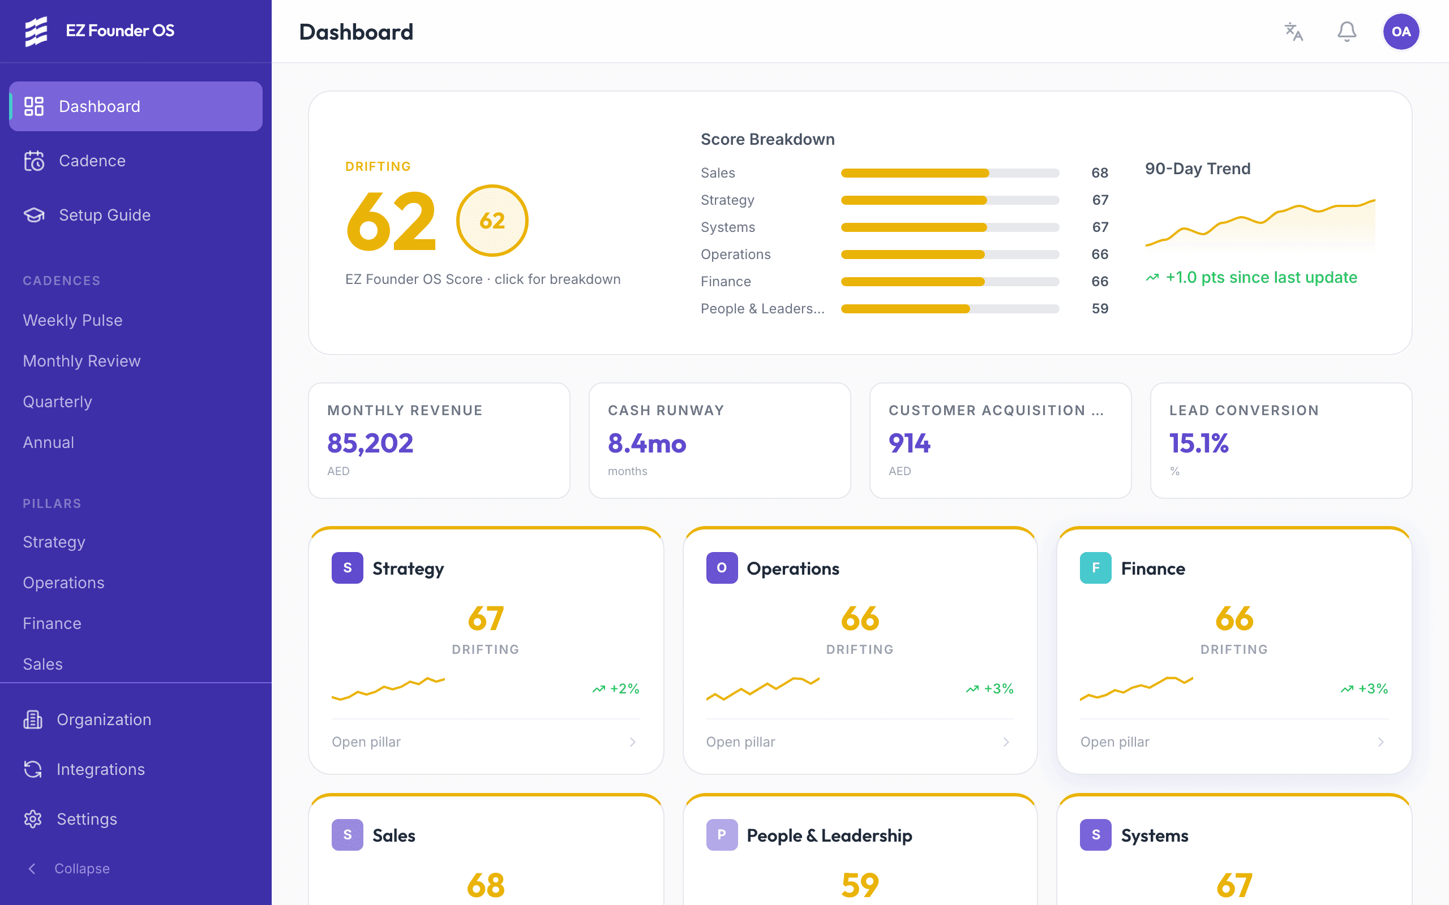The height and width of the screenshot is (905, 1449).
Task: Click the Sales card title
Action: (393, 835)
